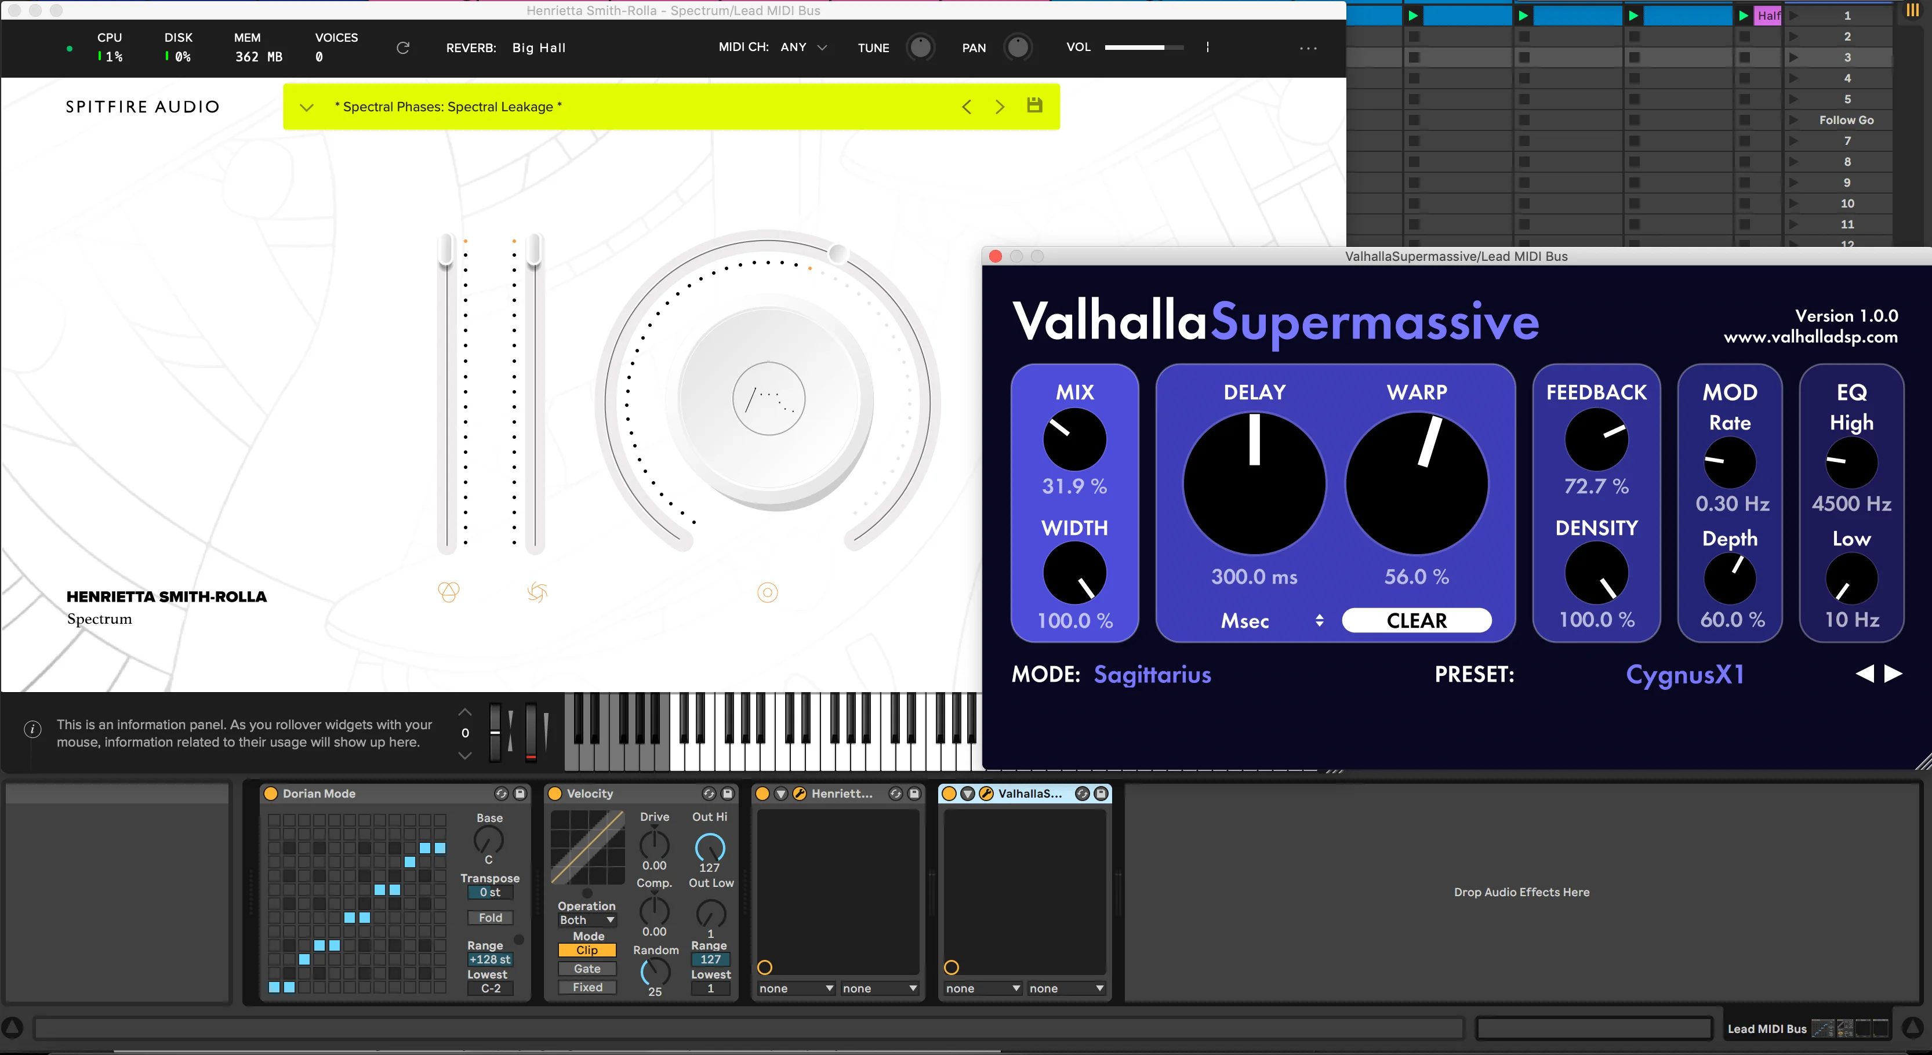This screenshot has height=1055, width=1932.
Task: Switch Velocity mode to Gate
Action: click(587, 969)
